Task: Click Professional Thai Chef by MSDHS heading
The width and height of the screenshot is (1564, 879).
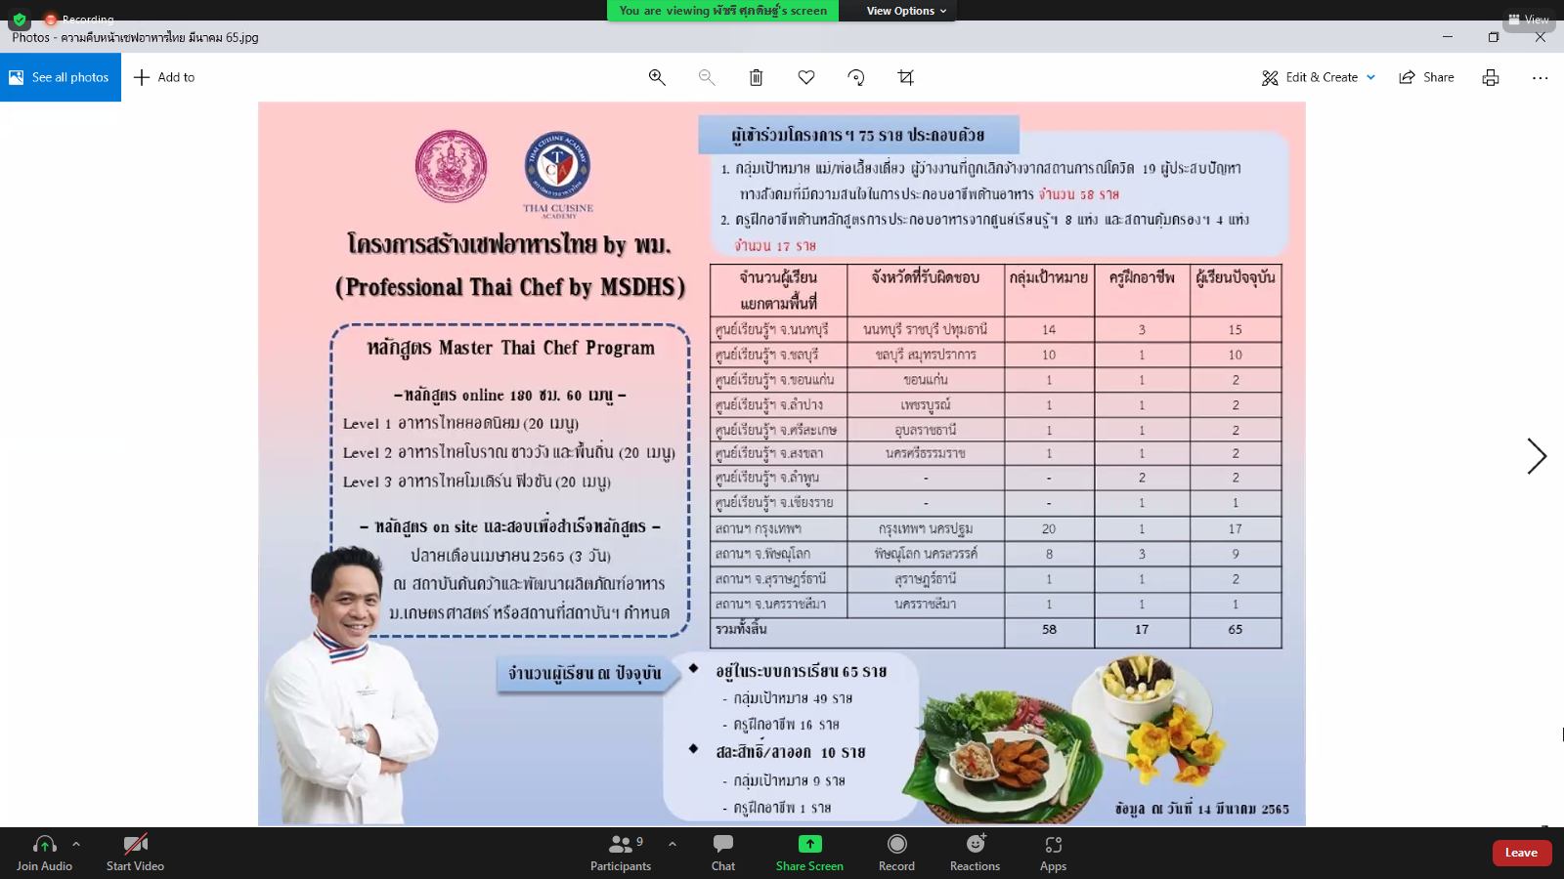Action: 510,287
